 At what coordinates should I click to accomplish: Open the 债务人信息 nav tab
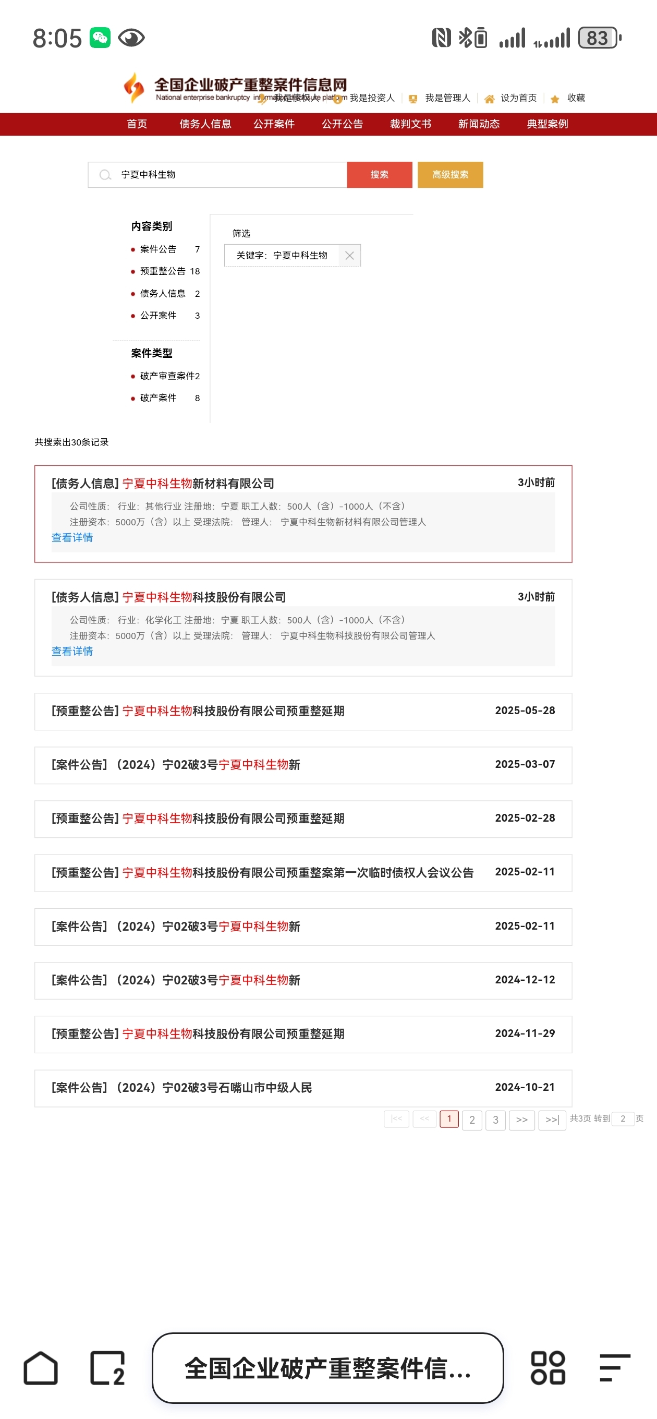coord(205,124)
